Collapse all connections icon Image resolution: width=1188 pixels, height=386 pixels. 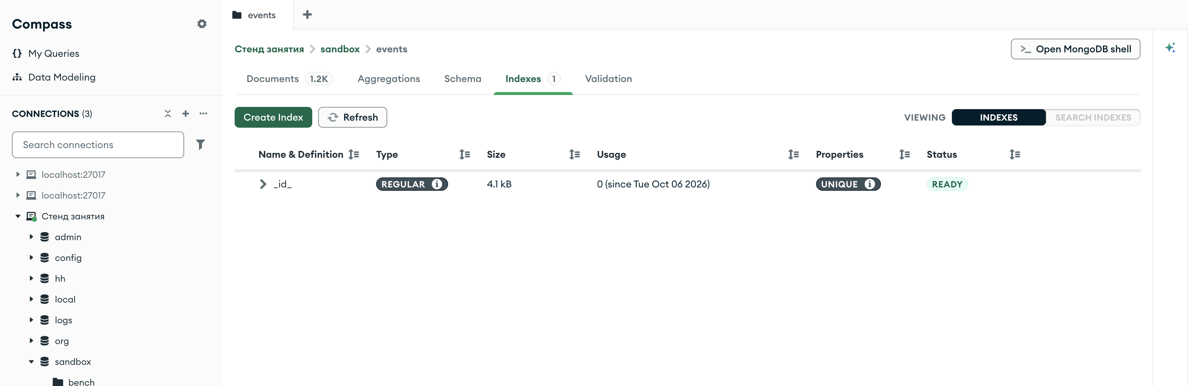click(168, 114)
